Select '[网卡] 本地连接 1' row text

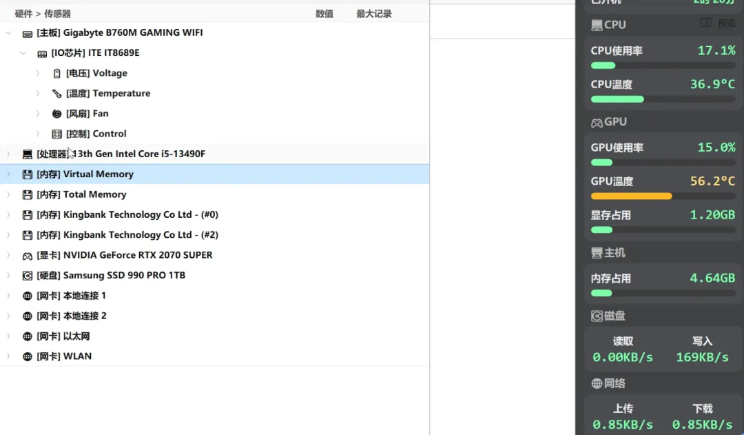click(x=71, y=296)
